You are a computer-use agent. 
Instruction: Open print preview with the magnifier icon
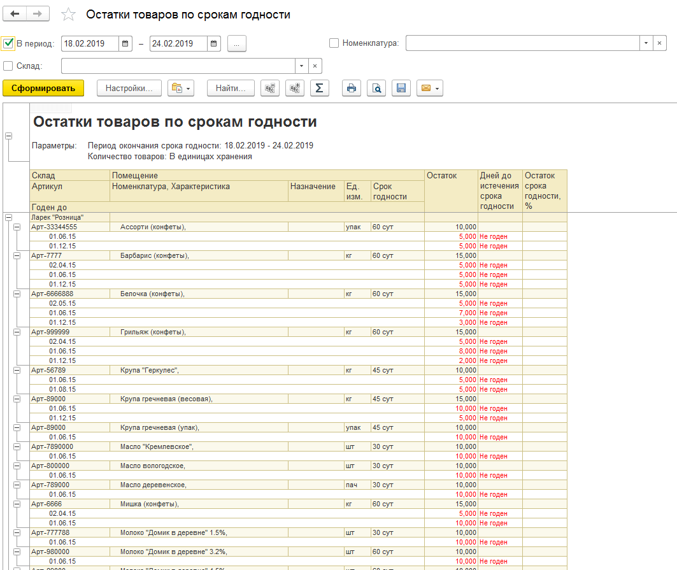click(376, 88)
